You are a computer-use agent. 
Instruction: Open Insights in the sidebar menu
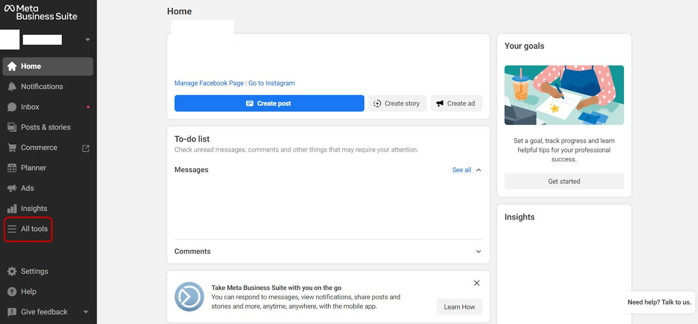point(48,208)
